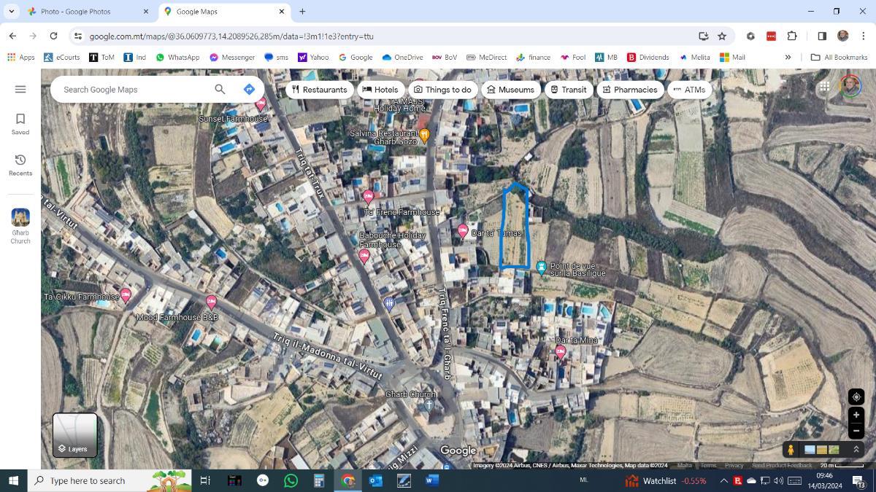This screenshot has height=492, width=876.
Task: Filter map by Hotels
Action: [380, 90]
